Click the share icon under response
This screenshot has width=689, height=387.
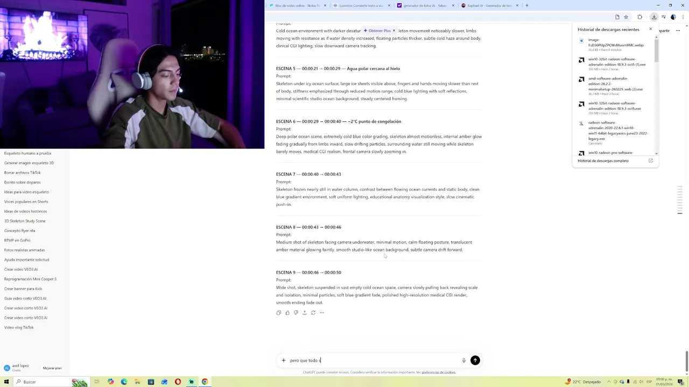(x=304, y=312)
